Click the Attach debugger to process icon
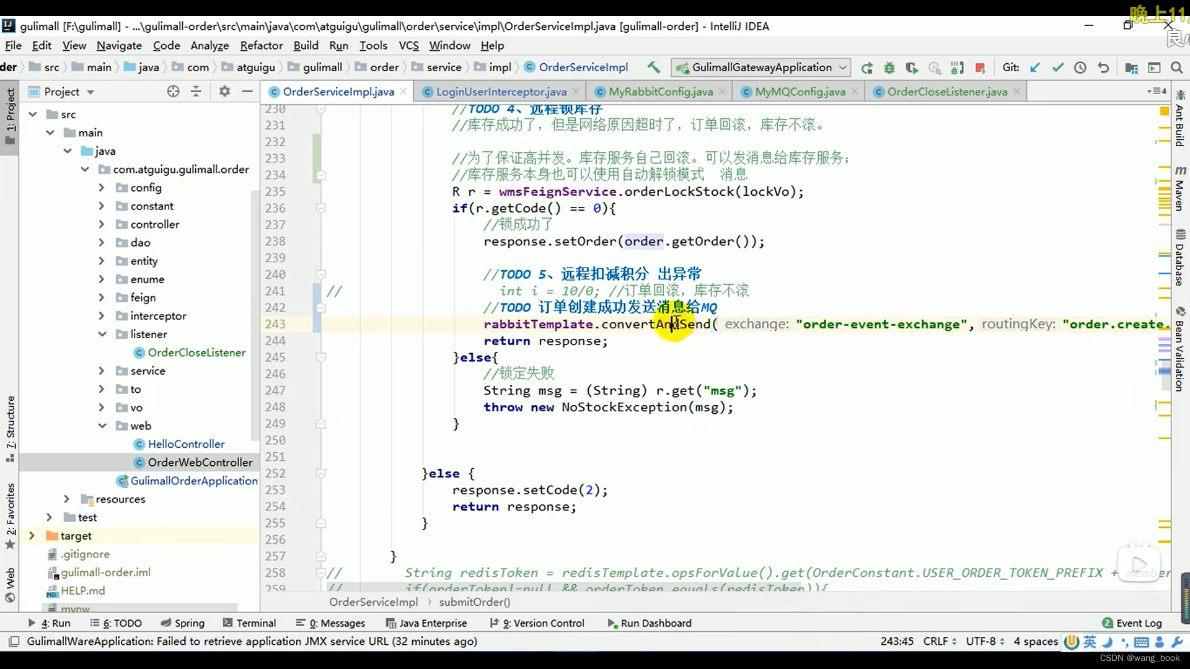1190x669 pixels. (958, 68)
